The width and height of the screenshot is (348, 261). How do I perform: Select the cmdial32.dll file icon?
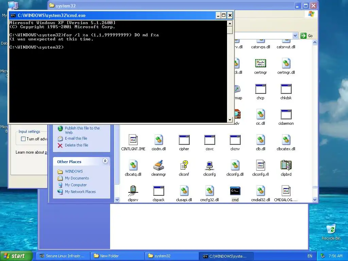click(x=260, y=191)
